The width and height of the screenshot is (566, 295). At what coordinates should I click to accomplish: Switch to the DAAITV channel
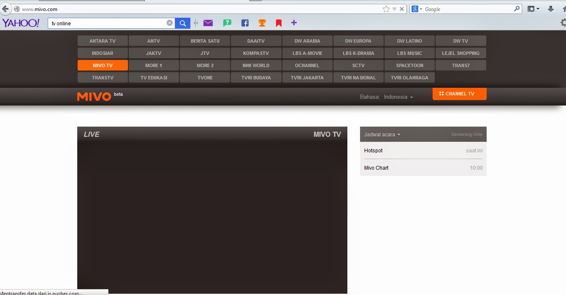(256, 41)
